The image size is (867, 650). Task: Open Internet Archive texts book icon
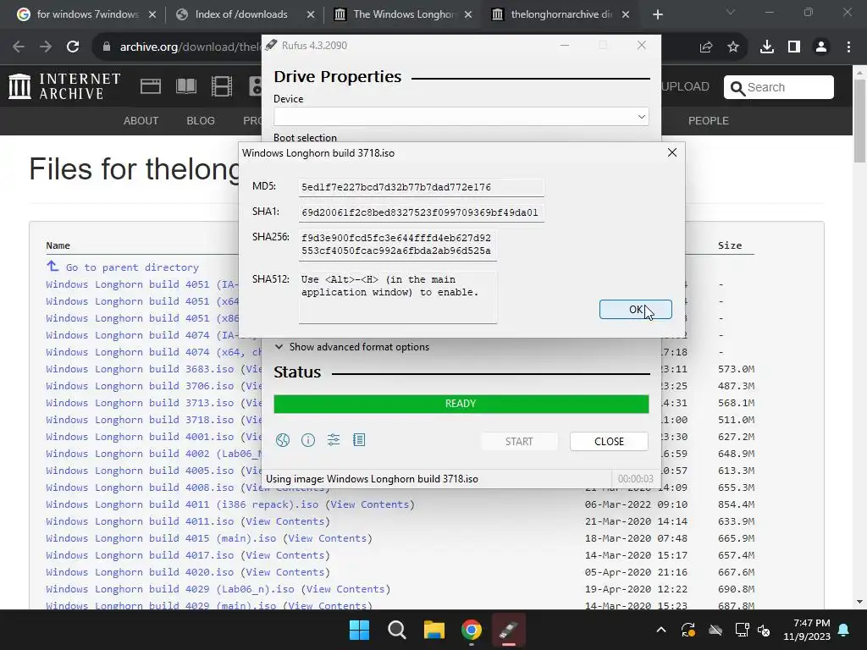[185, 86]
